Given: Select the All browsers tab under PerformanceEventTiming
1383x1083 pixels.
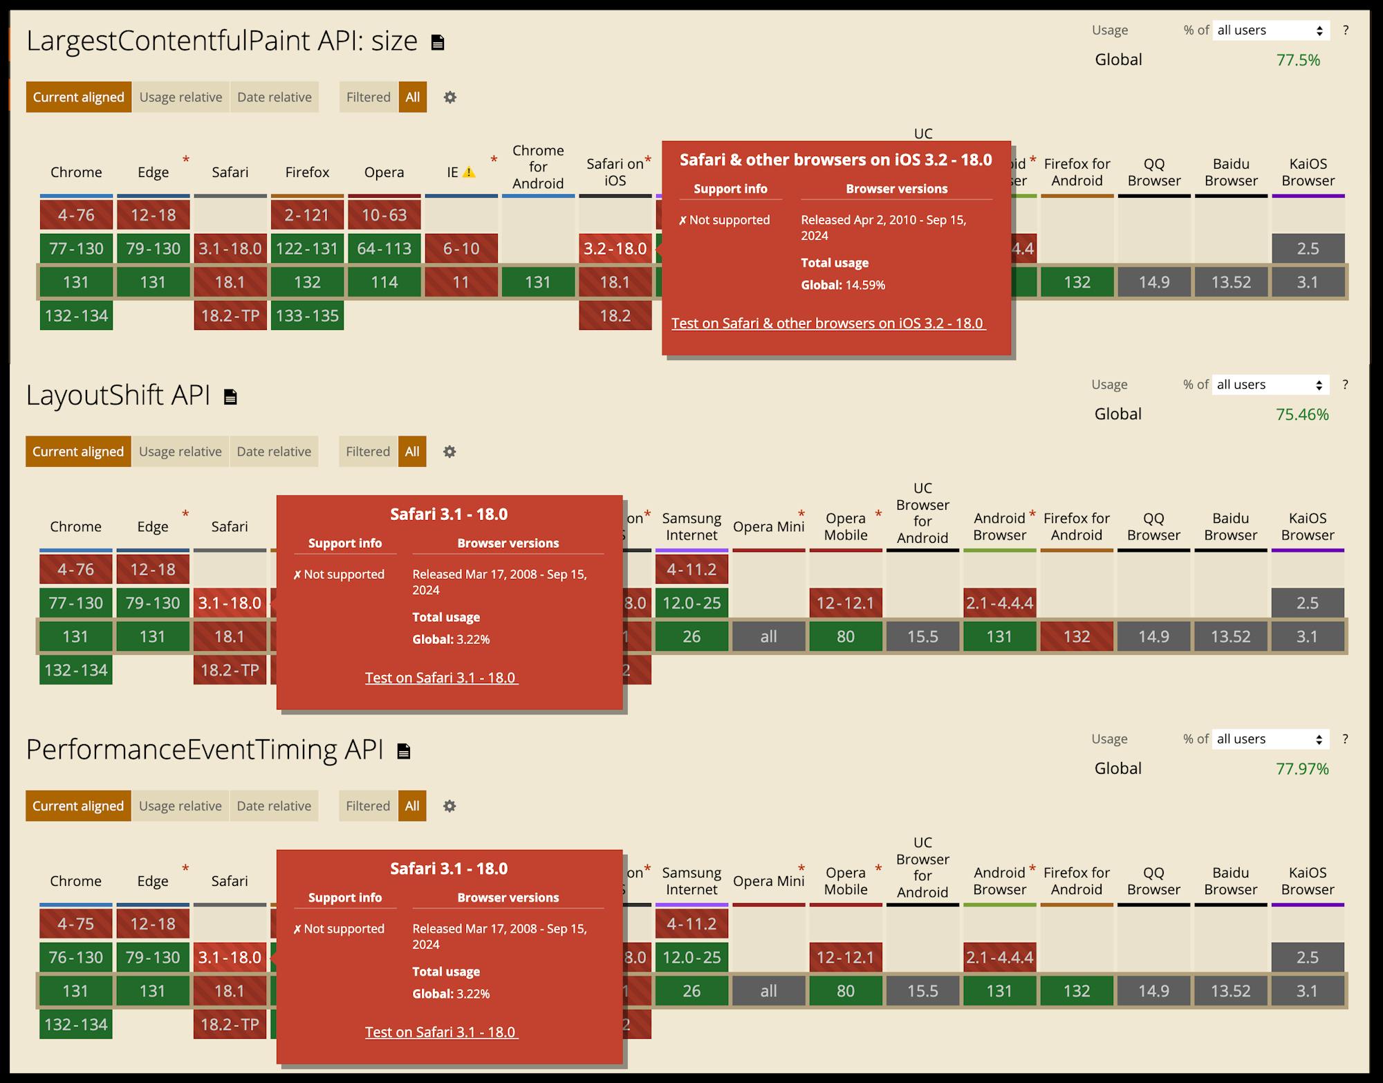Looking at the screenshot, I should point(412,806).
